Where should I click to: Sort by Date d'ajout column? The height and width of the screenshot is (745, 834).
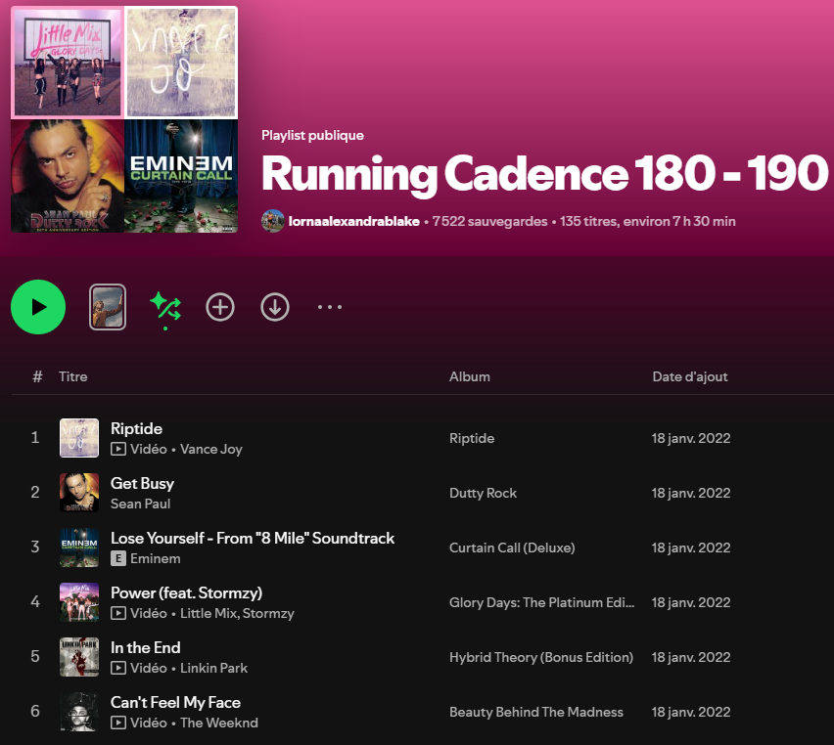690,376
